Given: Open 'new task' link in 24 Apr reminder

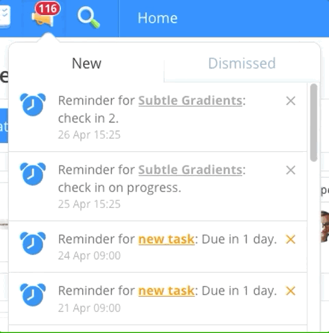Looking at the screenshot, I should pos(167,239).
